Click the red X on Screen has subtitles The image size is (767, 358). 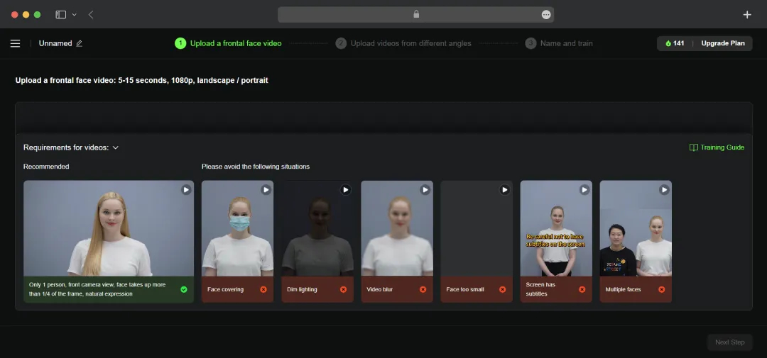582,289
